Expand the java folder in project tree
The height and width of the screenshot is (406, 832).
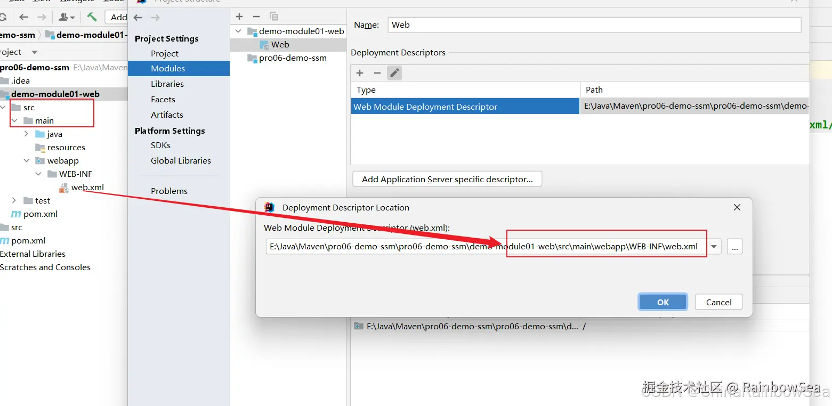point(26,134)
